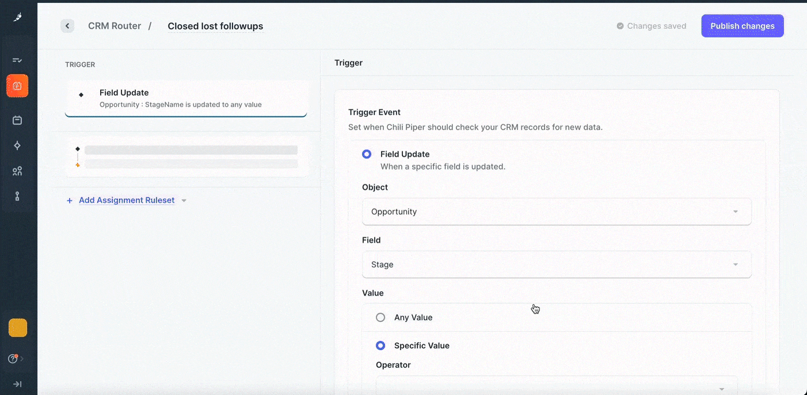The width and height of the screenshot is (807, 395).
Task: Click CRM Router breadcrumb
Action: pyautogui.click(x=115, y=26)
